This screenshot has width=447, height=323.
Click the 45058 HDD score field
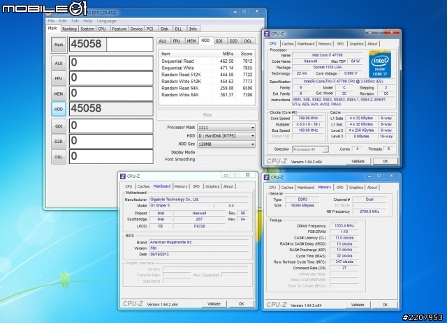click(111, 109)
